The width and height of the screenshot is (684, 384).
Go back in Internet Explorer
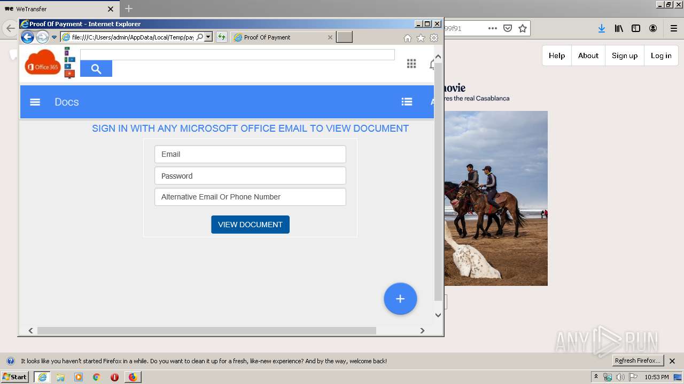[x=27, y=37]
